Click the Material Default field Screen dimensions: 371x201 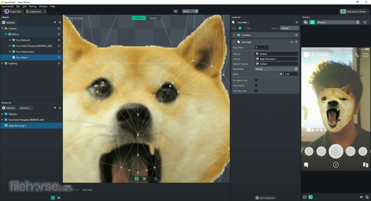pos(276,54)
